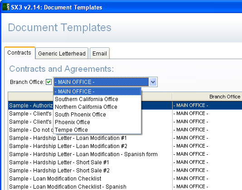The width and height of the screenshot is (242, 190).
Task: Switch to the Generic Letterhead tab
Action: (x=62, y=54)
